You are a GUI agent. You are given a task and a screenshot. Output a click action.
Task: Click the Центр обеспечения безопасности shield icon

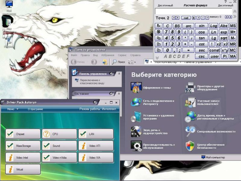pyautogui.click(x=190, y=146)
